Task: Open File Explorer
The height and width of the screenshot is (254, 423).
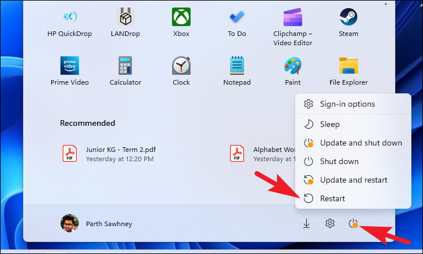Action: click(348, 71)
